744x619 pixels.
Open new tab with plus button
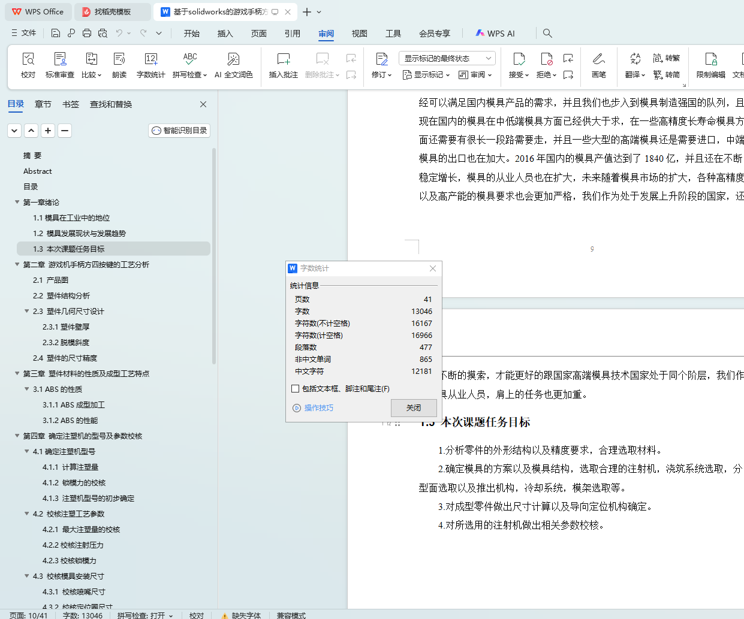307,12
